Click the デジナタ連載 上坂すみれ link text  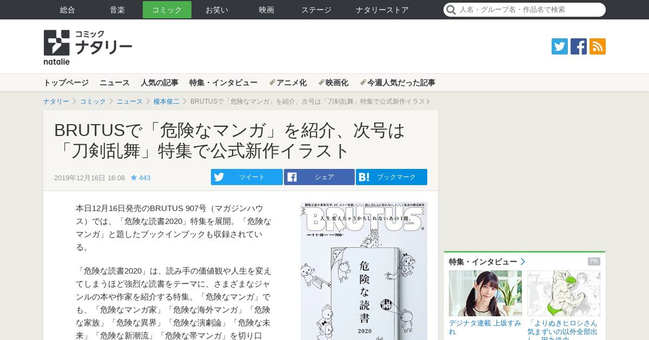tap(485, 327)
